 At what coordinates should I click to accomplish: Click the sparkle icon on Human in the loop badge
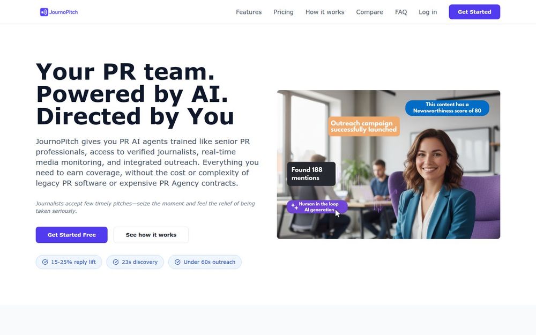click(294, 206)
